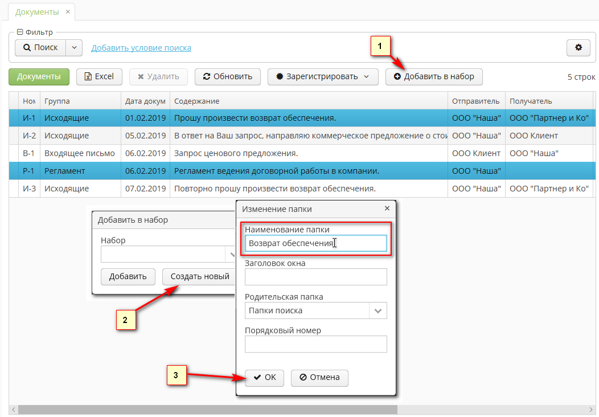This screenshot has height=417, width=599.
Task: Open the search mode arrow next to Поиск
Action: coord(73,47)
